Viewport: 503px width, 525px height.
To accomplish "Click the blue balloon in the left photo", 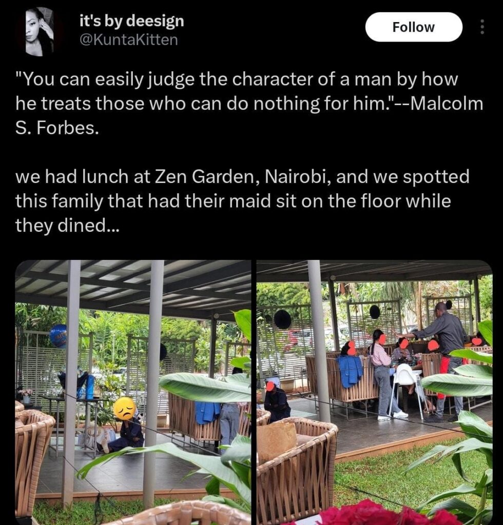I will pyautogui.click(x=59, y=336).
